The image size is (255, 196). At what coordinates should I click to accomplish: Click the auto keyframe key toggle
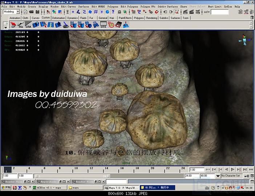[247, 176]
